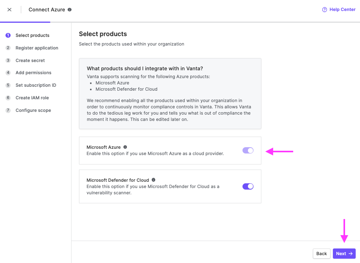
Task: Click the 'Microsoft Azure' bullet item in info box
Action: point(112,83)
